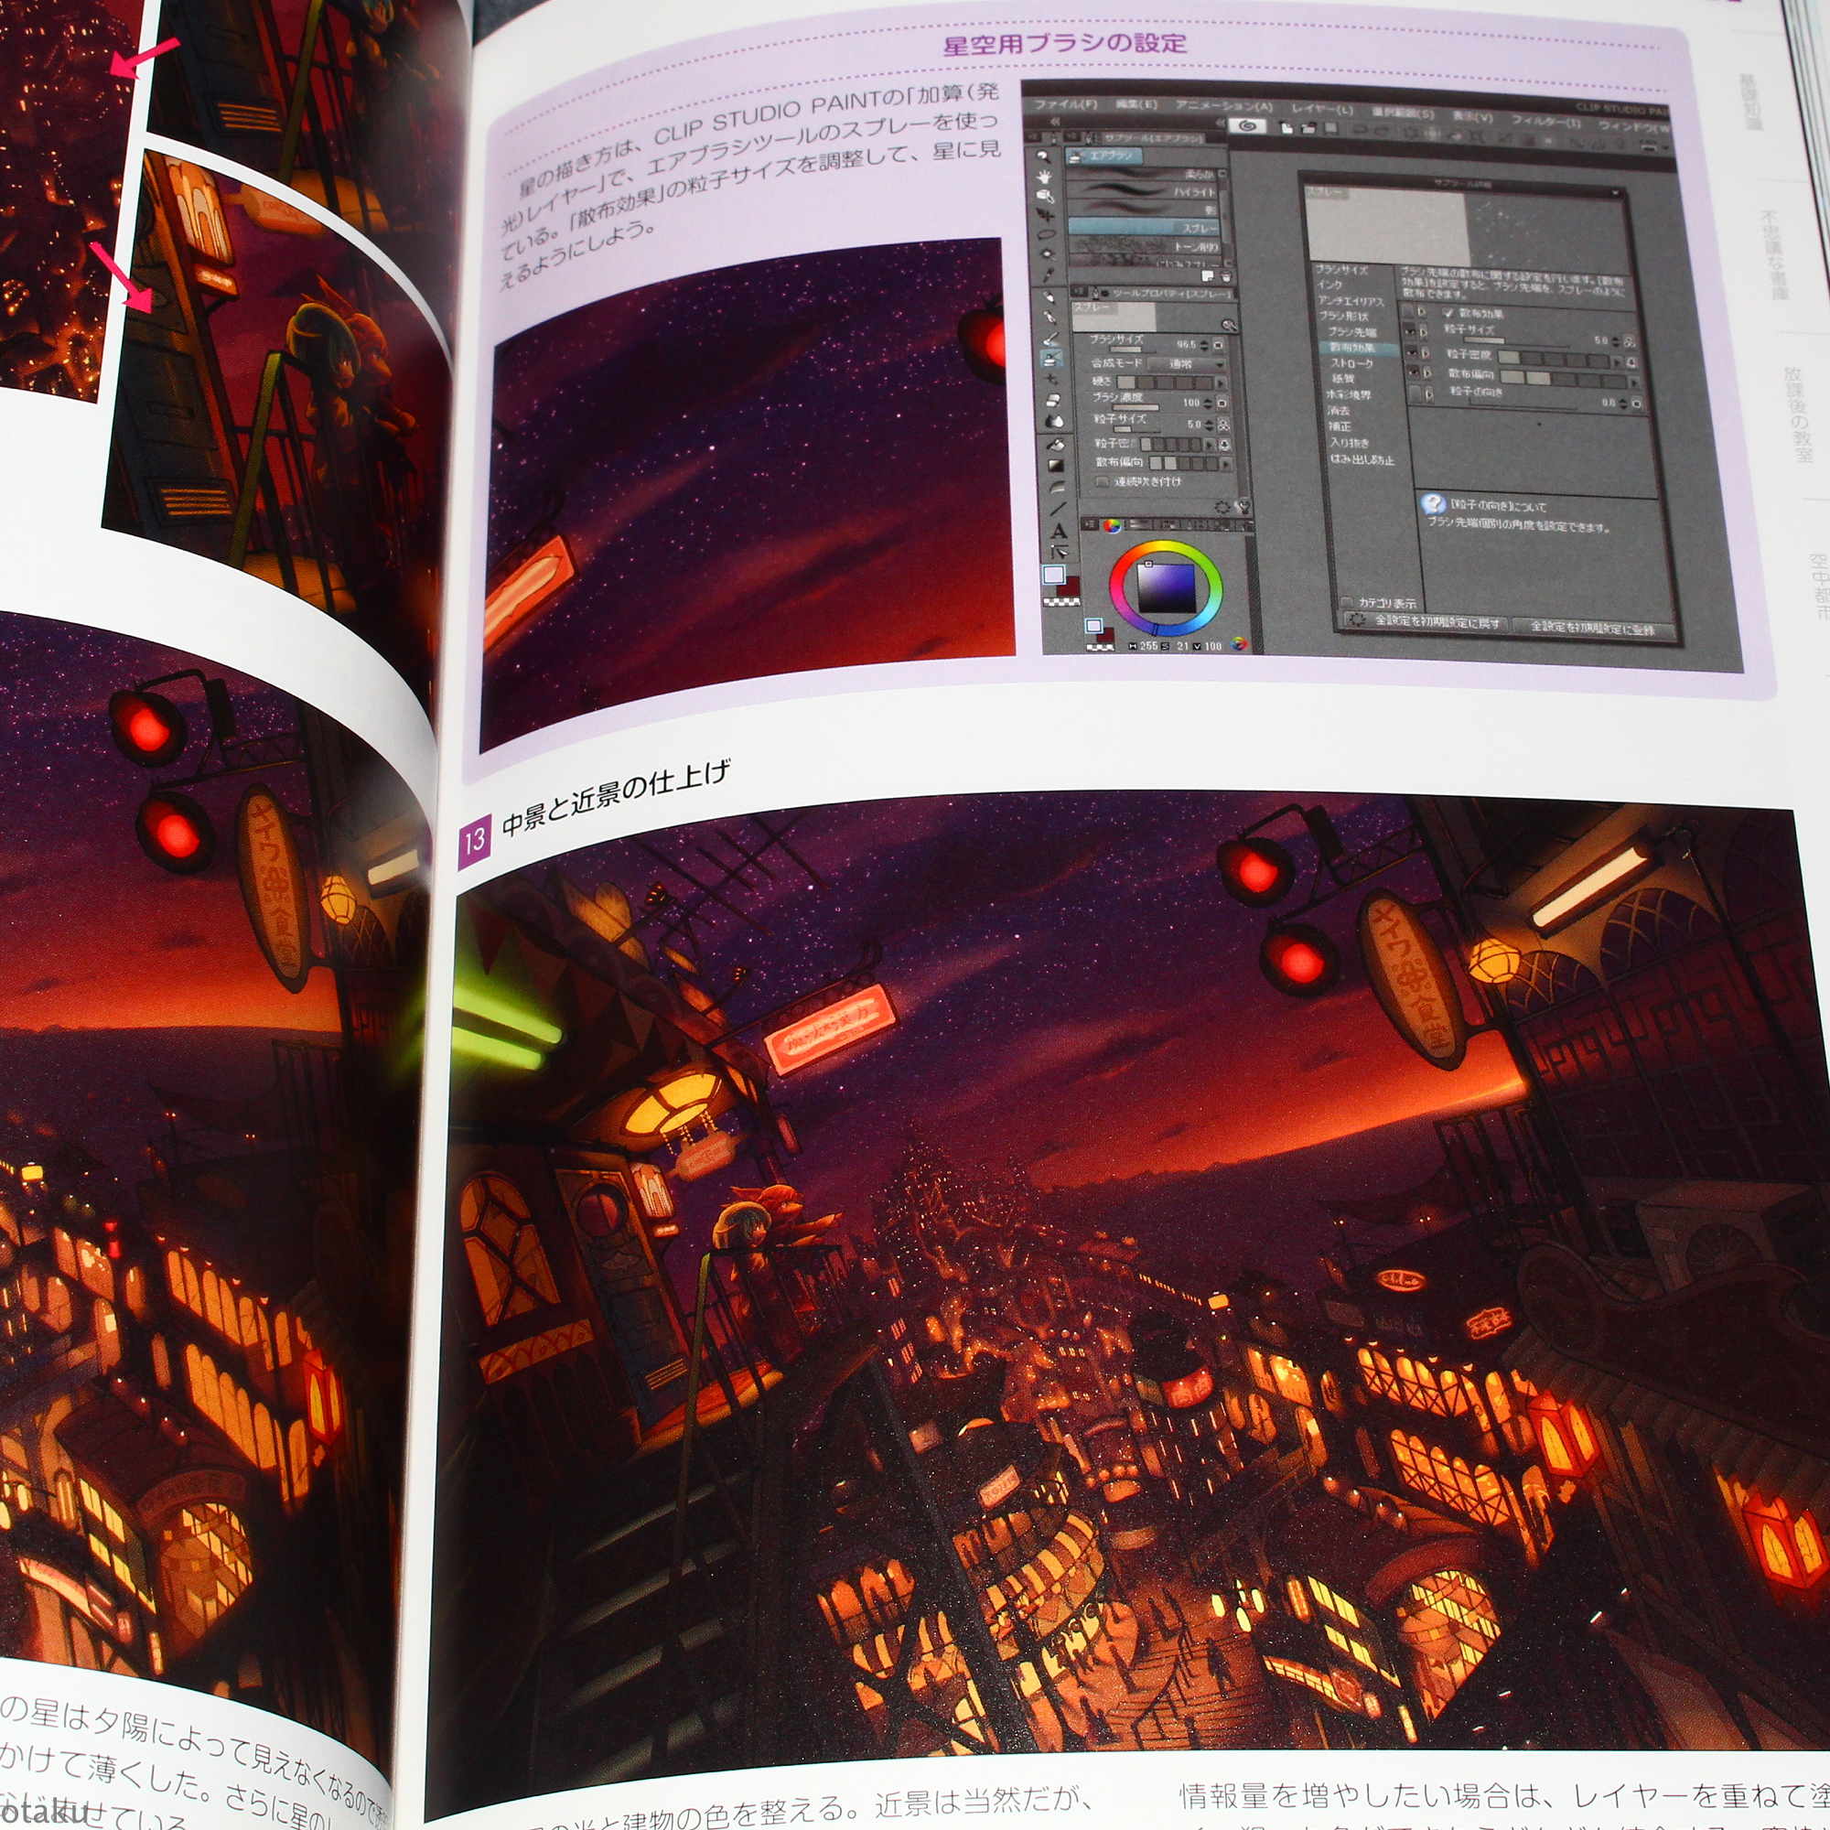Select the Gradient tool
Image resolution: width=1830 pixels, height=1830 pixels.
pos(1056,466)
